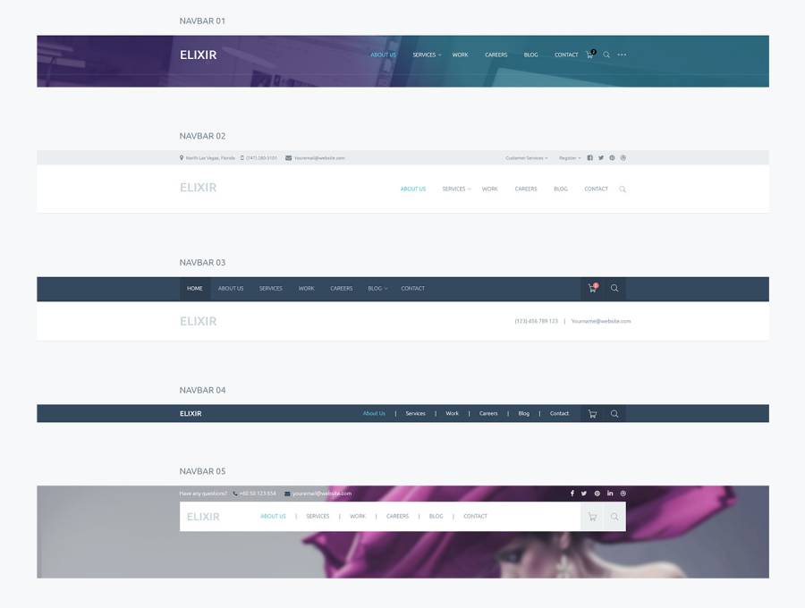Click the search icon in white Navbar 02
805x608 pixels.
(623, 190)
